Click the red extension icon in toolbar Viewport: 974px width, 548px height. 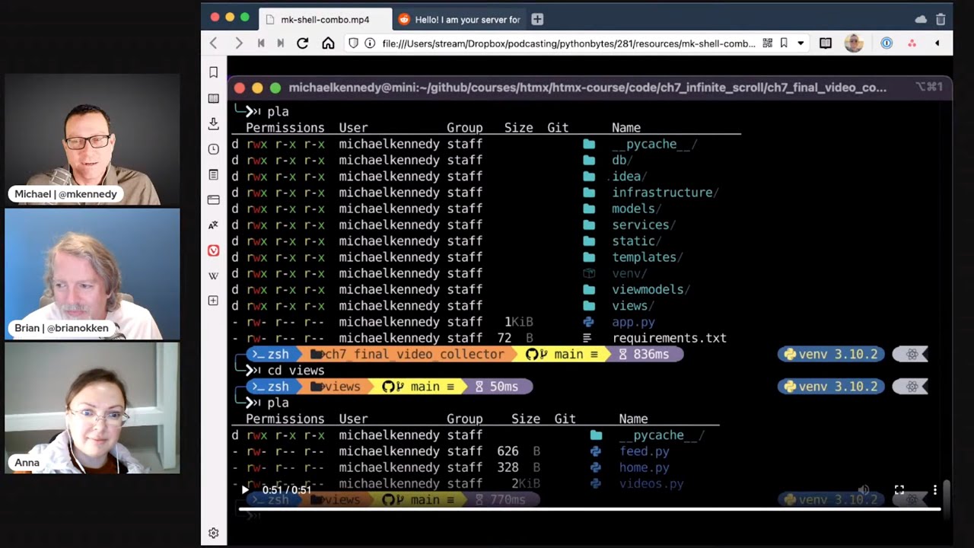click(x=912, y=43)
